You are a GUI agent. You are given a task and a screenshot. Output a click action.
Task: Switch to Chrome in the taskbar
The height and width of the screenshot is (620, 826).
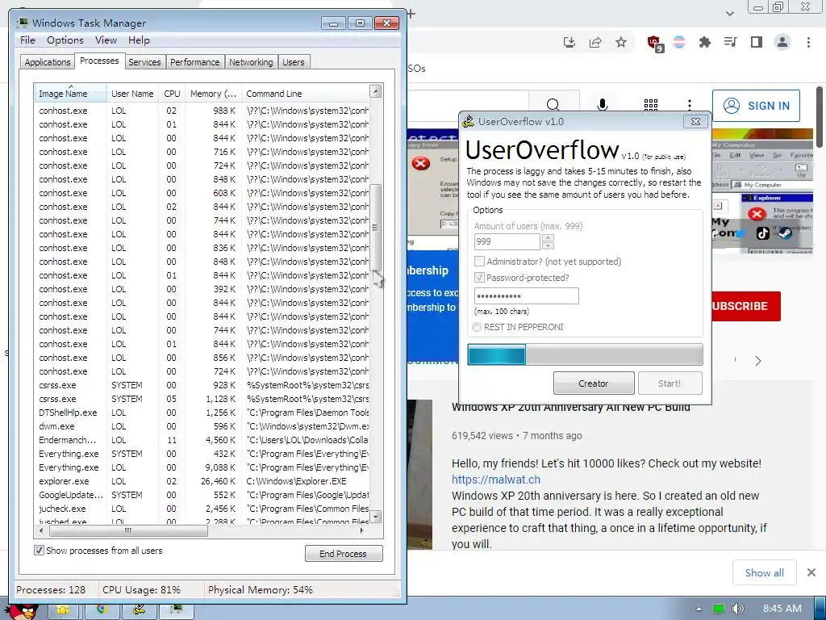pyautogui.click(x=102, y=610)
